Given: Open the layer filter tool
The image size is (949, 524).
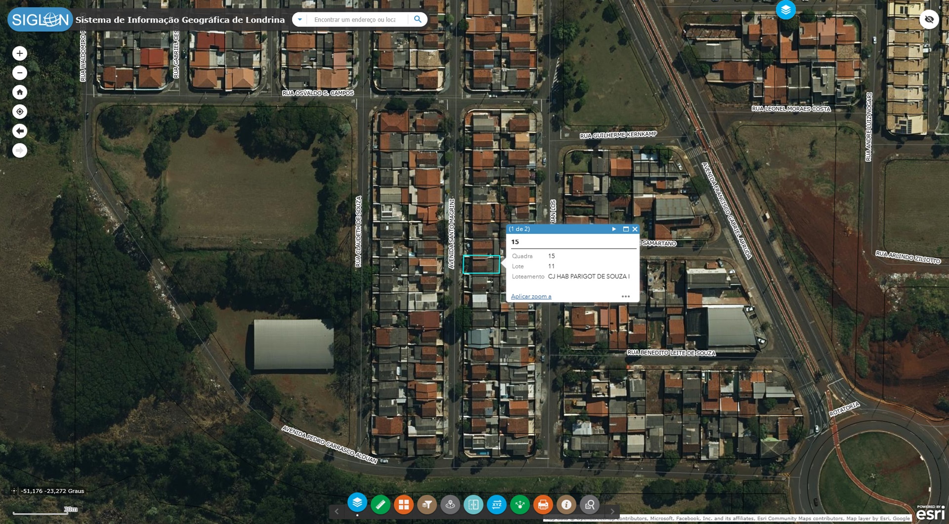Looking at the screenshot, I should click(427, 505).
